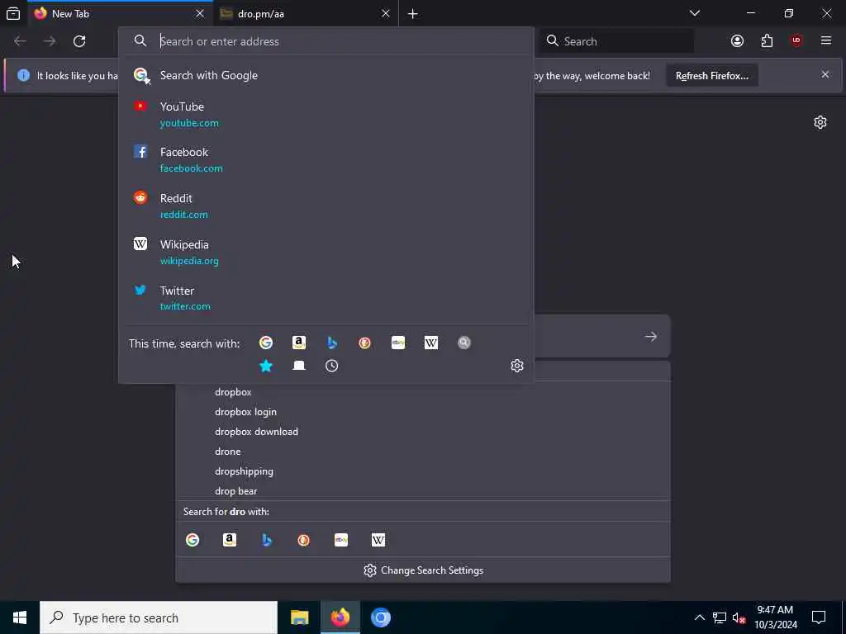
Task: Open the Firefox account icon
Action: pos(737,41)
